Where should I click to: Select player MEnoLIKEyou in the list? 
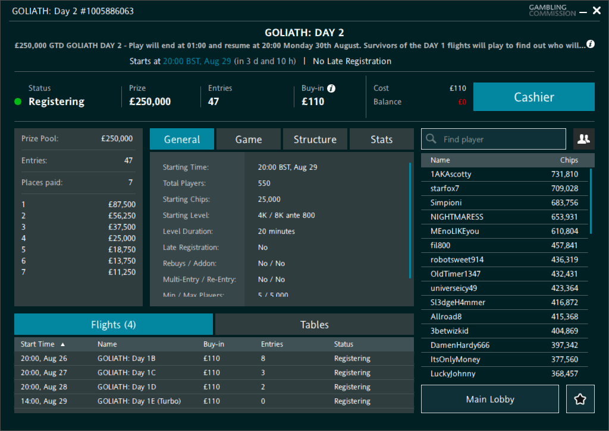coord(504,232)
